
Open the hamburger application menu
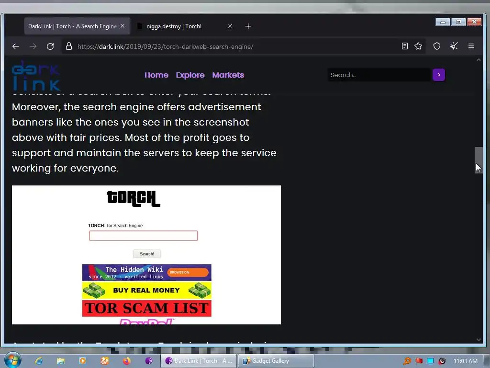pos(471,46)
